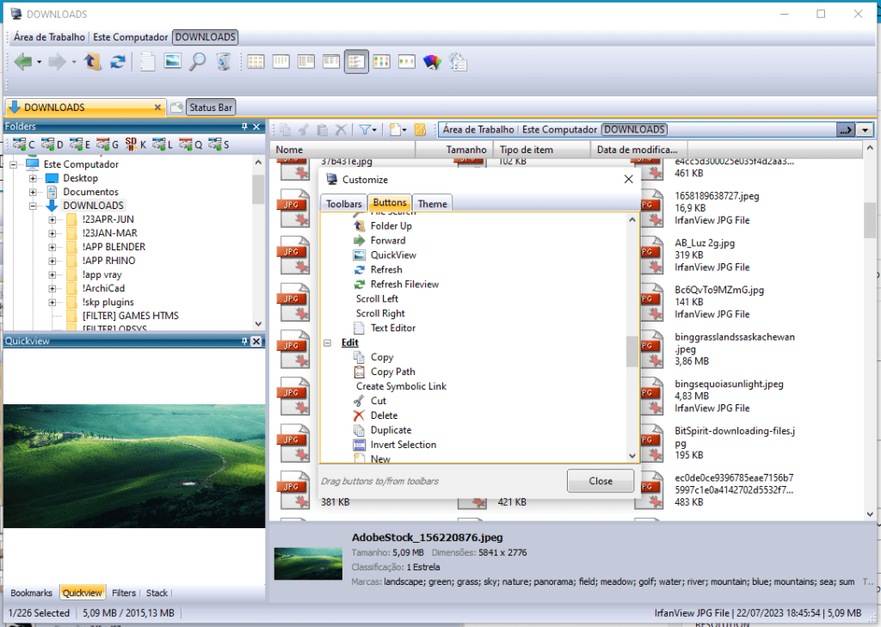The image size is (881, 627).
Task: Open the colorful theme swatch icon
Action: click(x=433, y=61)
